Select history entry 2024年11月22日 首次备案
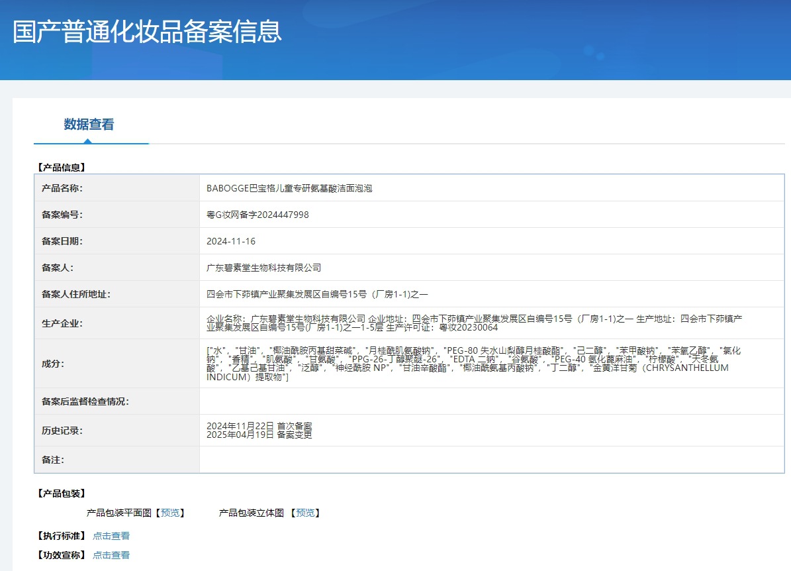The width and height of the screenshot is (791, 571). coord(259,427)
